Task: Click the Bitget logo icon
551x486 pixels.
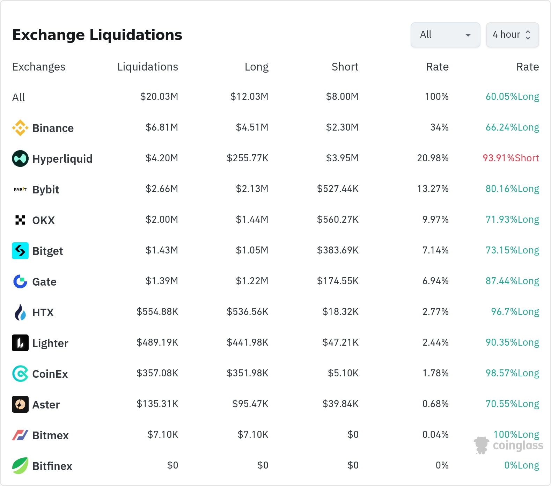Action: [20, 251]
